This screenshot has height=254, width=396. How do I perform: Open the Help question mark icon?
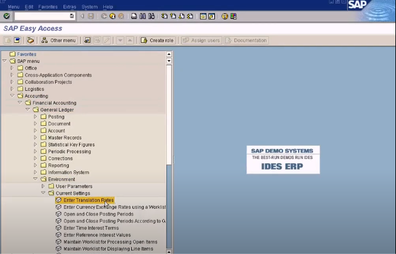pos(224,16)
